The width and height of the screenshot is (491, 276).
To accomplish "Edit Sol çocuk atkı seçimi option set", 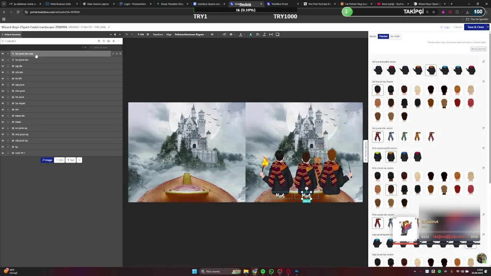I will 483,128.
